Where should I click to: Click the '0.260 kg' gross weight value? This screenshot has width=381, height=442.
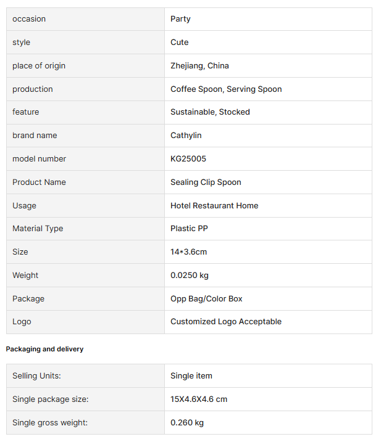pos(187,423)
